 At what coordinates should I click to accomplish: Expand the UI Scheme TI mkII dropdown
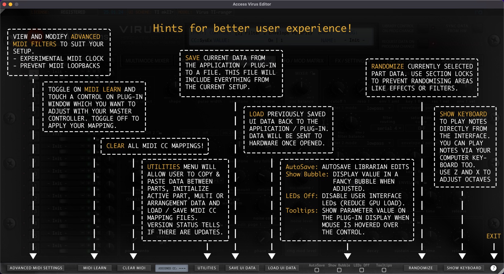[164, 12]
